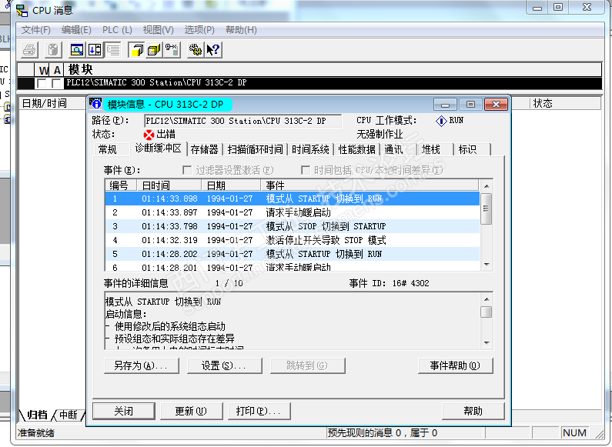Click the CPU Messages window title icon
The height and width of the screenshot is (447, 612).
pos(22,11)
